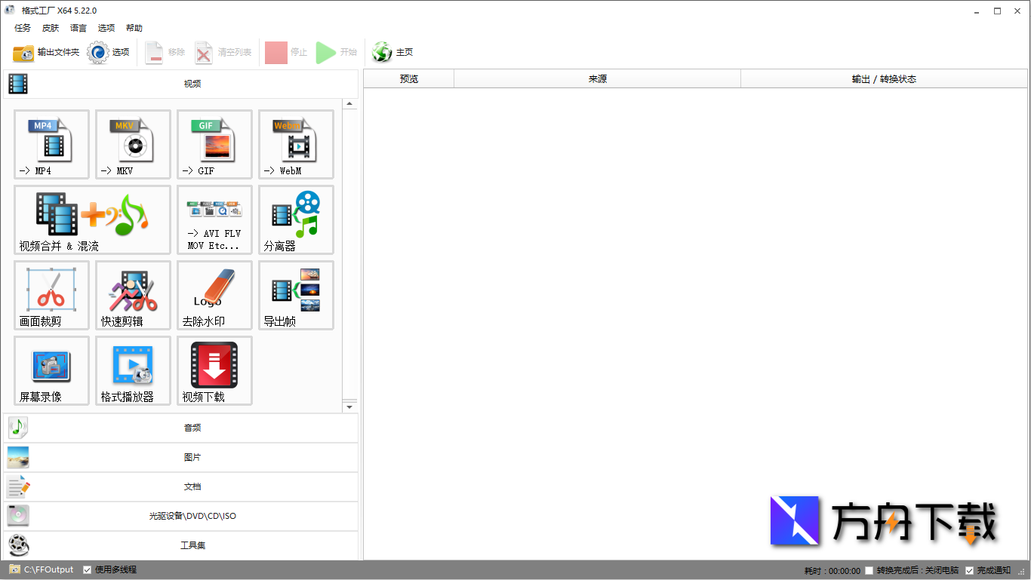Toggle the multi-threading checkbox (使用多线程)
The height and width of the screenshot is (580, 1031).
coord(88,570)
